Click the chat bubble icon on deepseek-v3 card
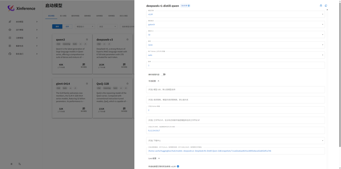 (124, 65)
